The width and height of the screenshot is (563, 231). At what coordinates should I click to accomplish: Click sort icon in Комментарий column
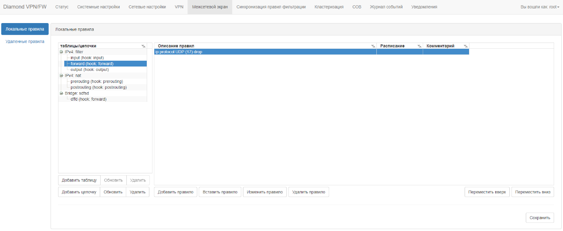point(465,46)
